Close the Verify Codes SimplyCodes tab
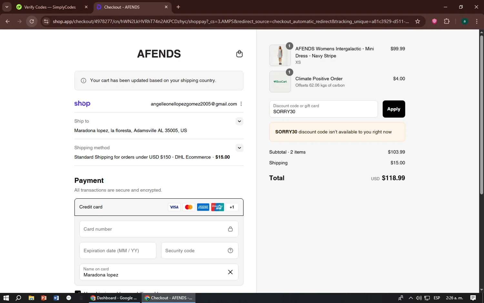The width and height of the screenshot is (484, 303). coord(86,7)
